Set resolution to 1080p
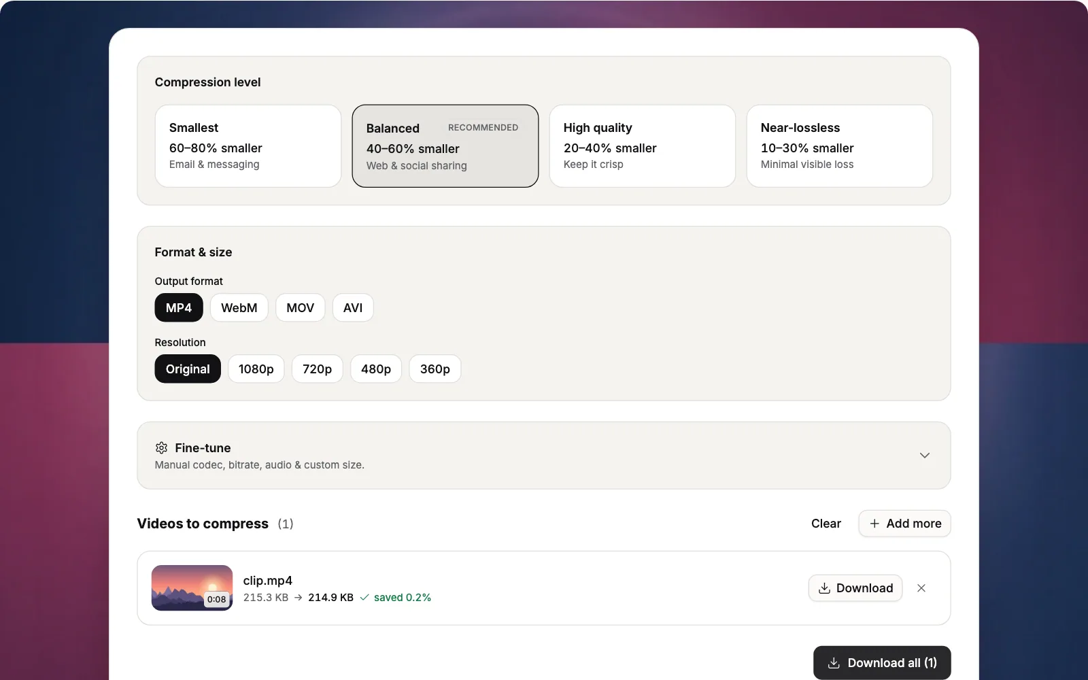This screenshot has width=1088, height=680. coord(256,369)
